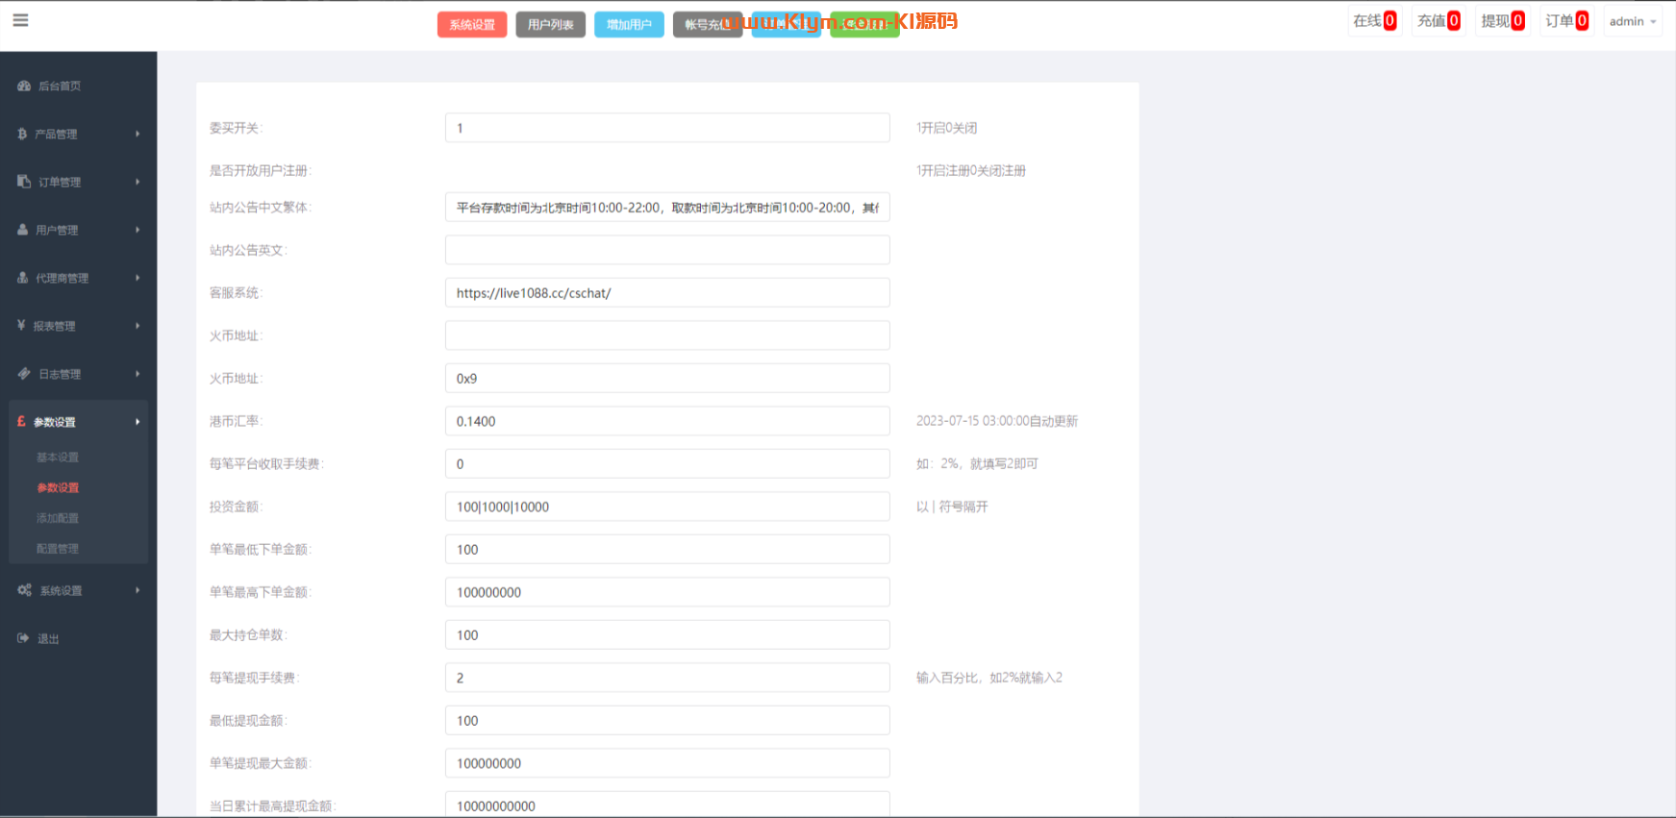The image size is (1676, 818).
Task: Click the red 系统设置 top button
Action: [x=472, y=25]
